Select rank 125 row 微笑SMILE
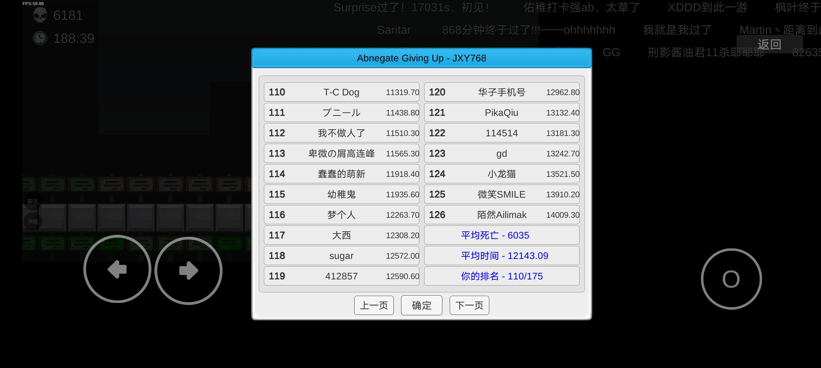 tap(502, 194)
